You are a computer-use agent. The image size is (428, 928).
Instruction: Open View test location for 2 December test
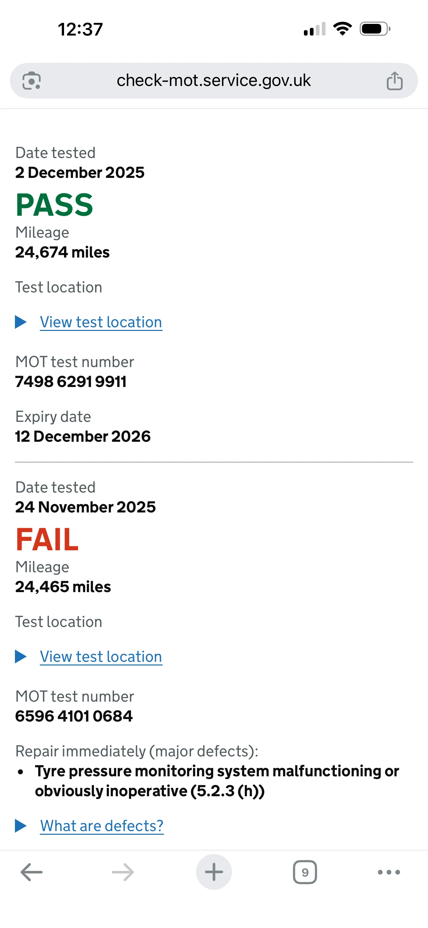click(101, 322)
